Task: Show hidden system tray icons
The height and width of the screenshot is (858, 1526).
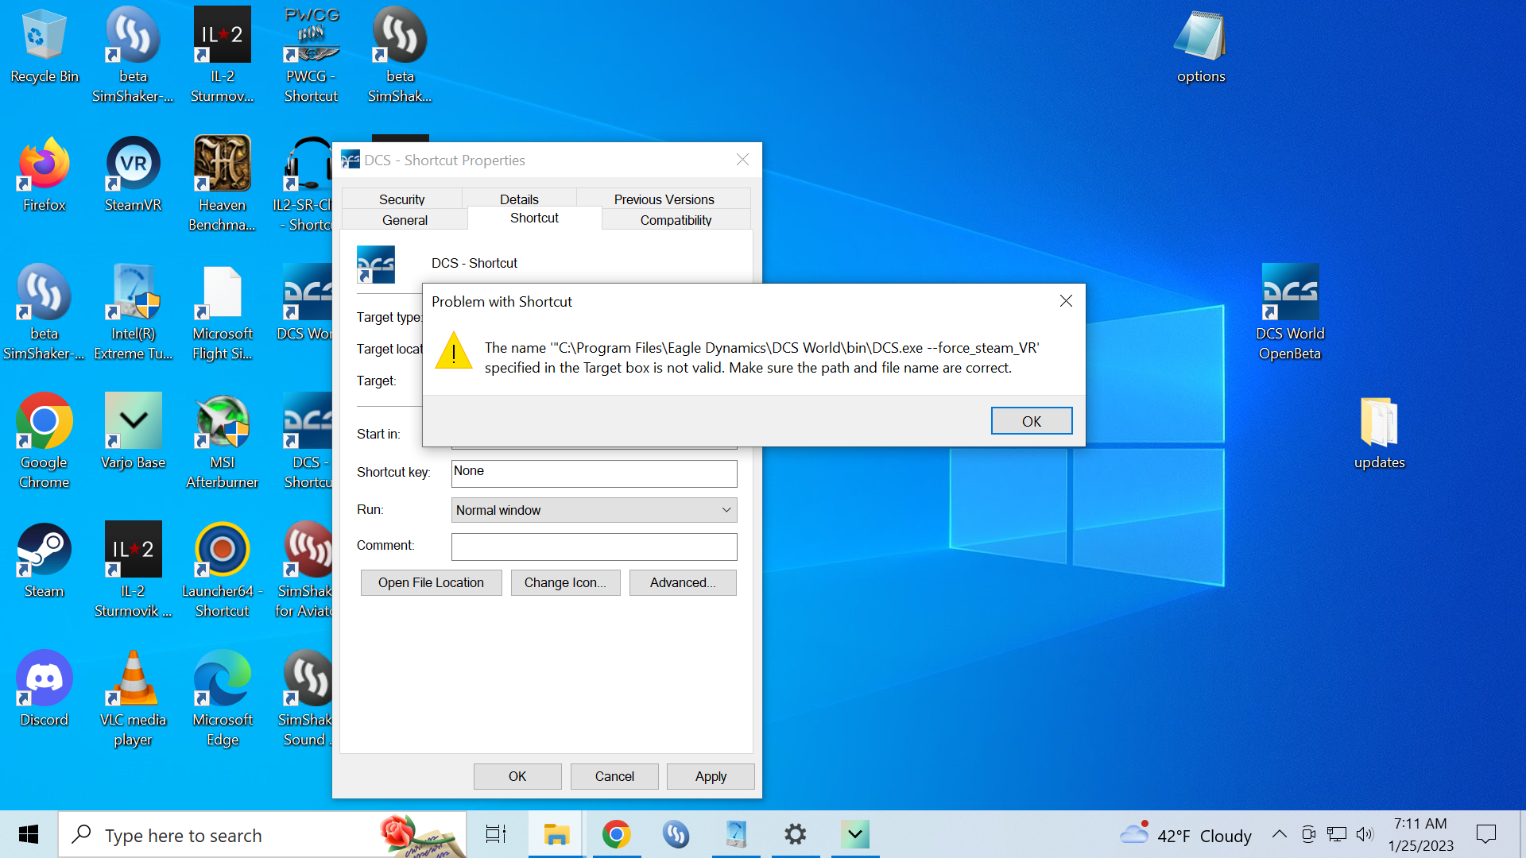Action: (x=1279, y=834)
